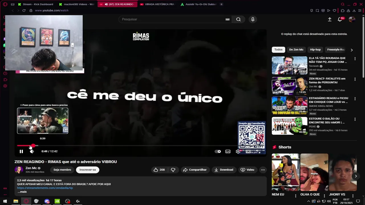The width and height of the screenshot is (365, 205).
Task: Open the Opera menu logo icon
Action: (5, 4)
